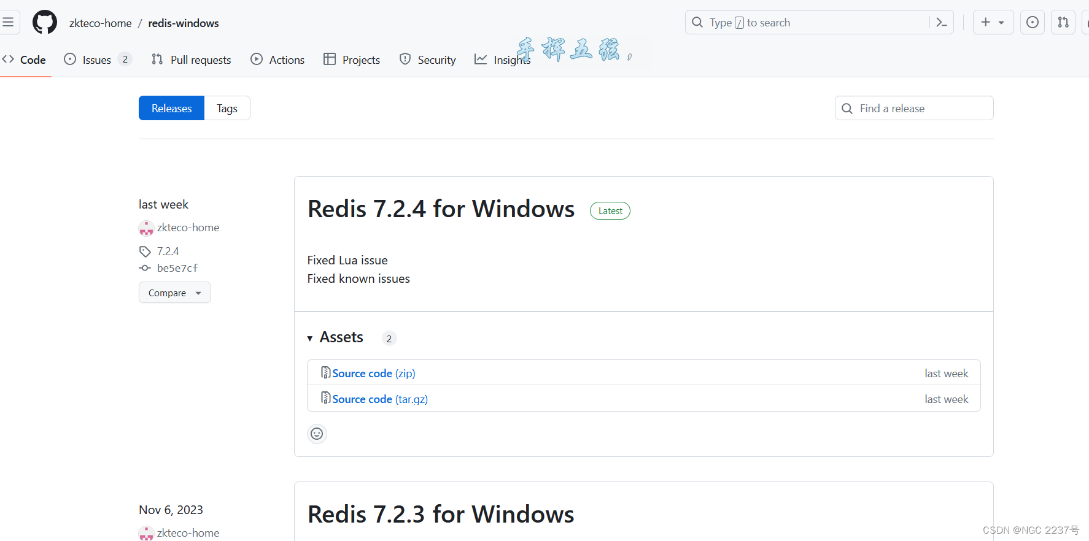
Task: Open zkteco-home author link under Nov 6, 2023
Action: (x=188, y=533)
